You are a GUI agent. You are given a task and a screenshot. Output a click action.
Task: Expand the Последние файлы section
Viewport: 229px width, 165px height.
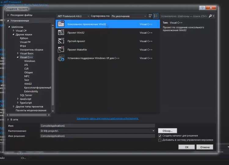pyautogui.click(x=8, y=15)
